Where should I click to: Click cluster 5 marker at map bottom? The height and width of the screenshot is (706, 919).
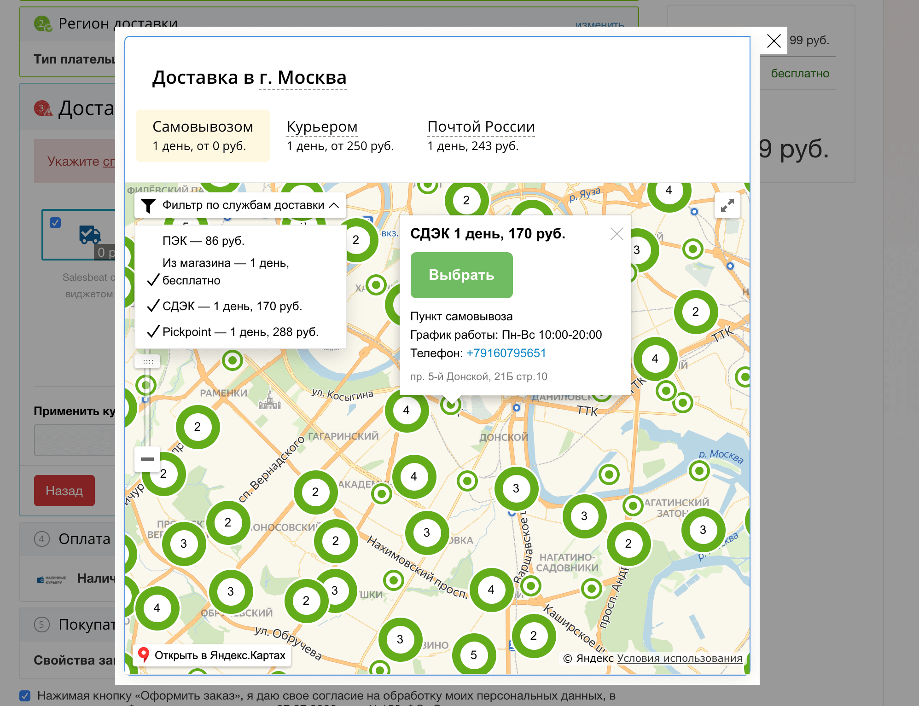coord(474,655)
